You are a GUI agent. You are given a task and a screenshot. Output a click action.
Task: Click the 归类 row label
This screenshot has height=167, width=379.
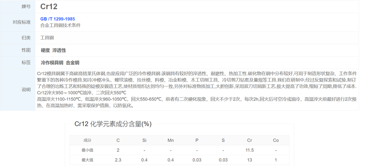[x=26, y=38]
